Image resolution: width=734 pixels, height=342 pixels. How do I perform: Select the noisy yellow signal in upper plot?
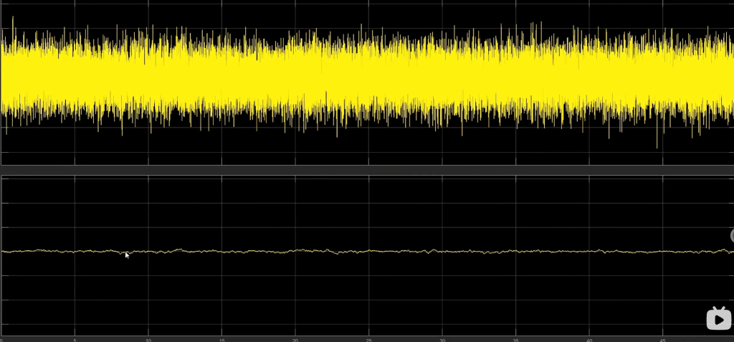367,77
